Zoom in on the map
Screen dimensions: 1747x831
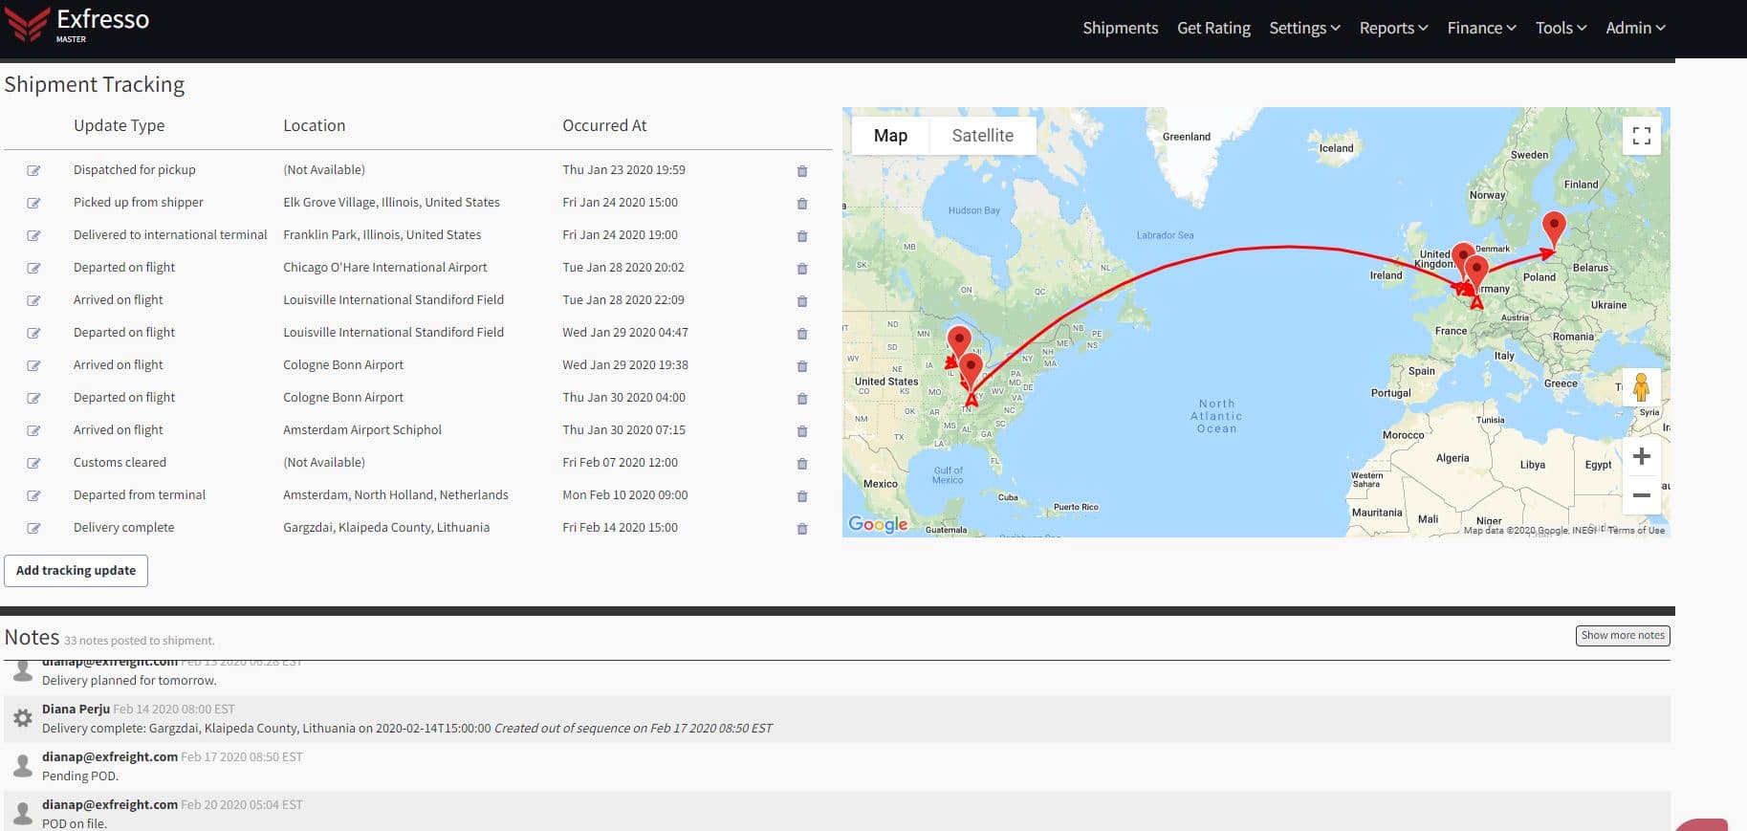pyautogui.click(x=1642, y=456)
